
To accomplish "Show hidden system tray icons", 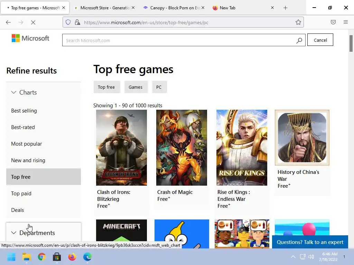I will (293, 257).
